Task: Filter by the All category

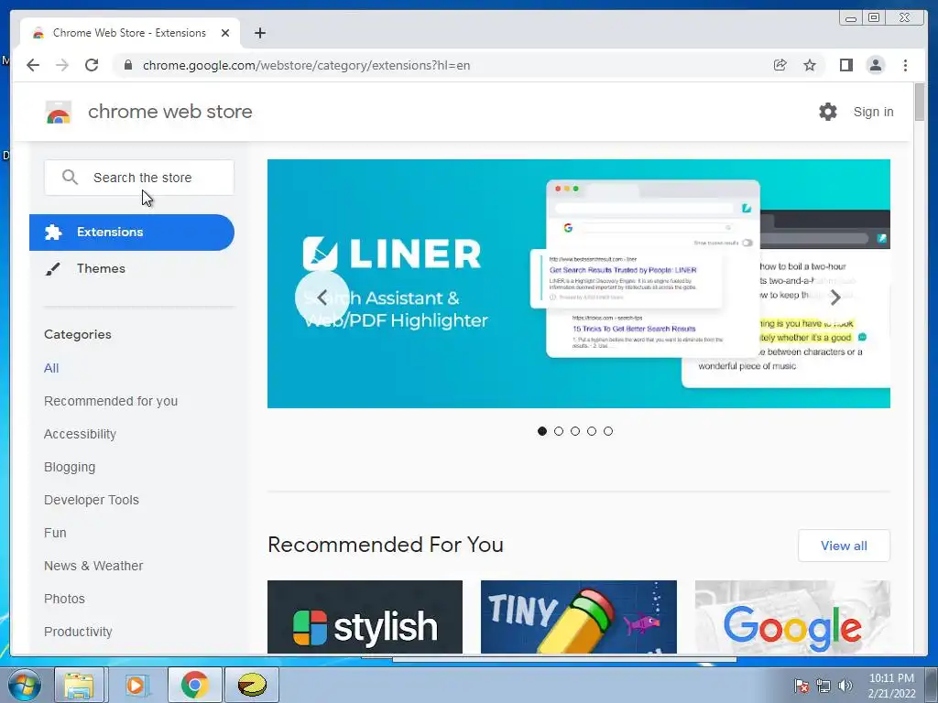Action: 51,368
